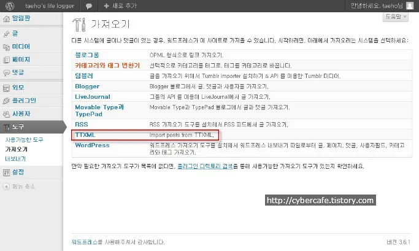Open the 글 posts menu
Image resolution: width=419 pixels, height=251 pixels.
pos(15,33)
